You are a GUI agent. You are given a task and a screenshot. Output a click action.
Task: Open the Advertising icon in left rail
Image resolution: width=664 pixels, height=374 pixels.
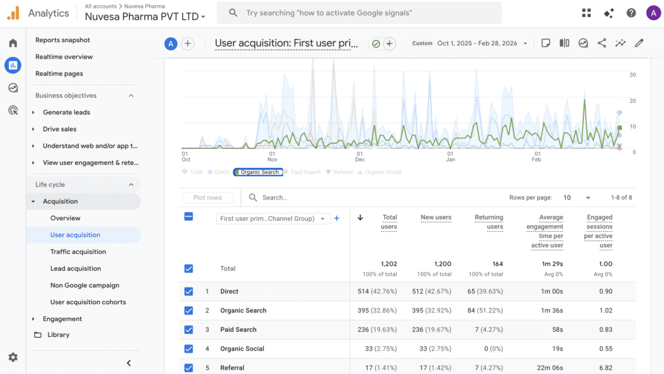(13, 111)
